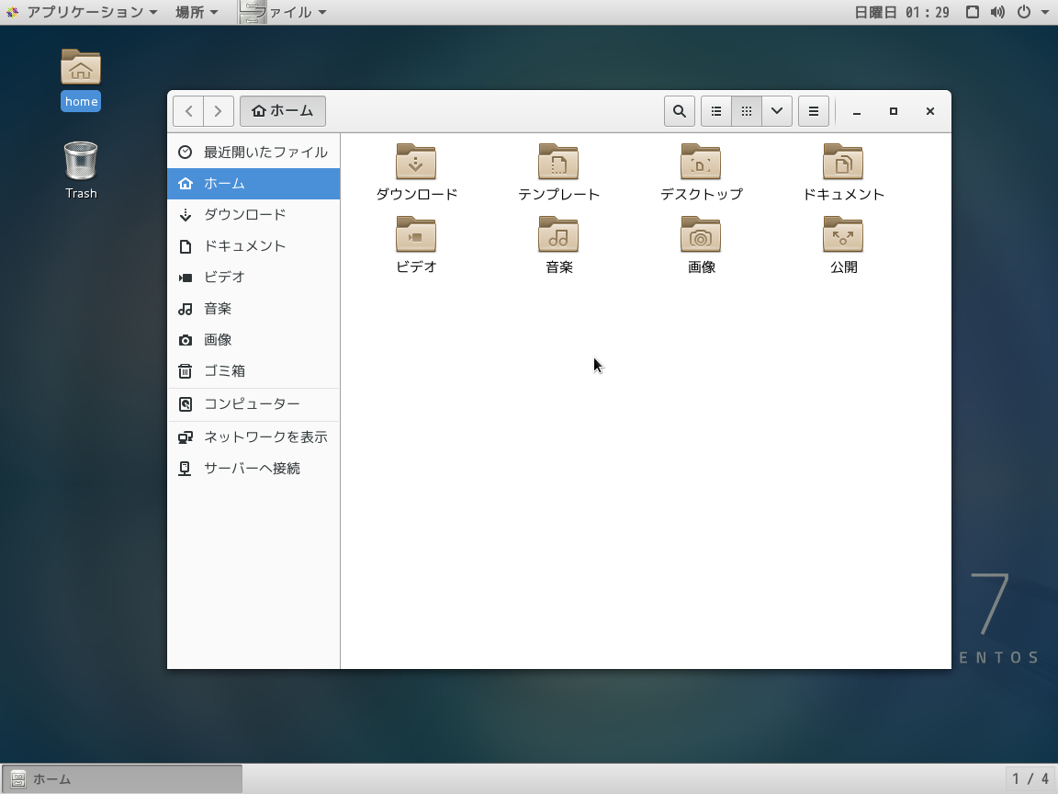Select 画像 in the sidebar
Image resolution: width=1058 pixels, height=794 pixels.
tap(253, 340)
